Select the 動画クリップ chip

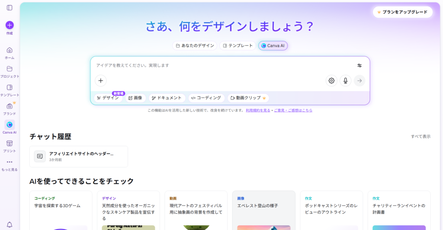point(248,98)
